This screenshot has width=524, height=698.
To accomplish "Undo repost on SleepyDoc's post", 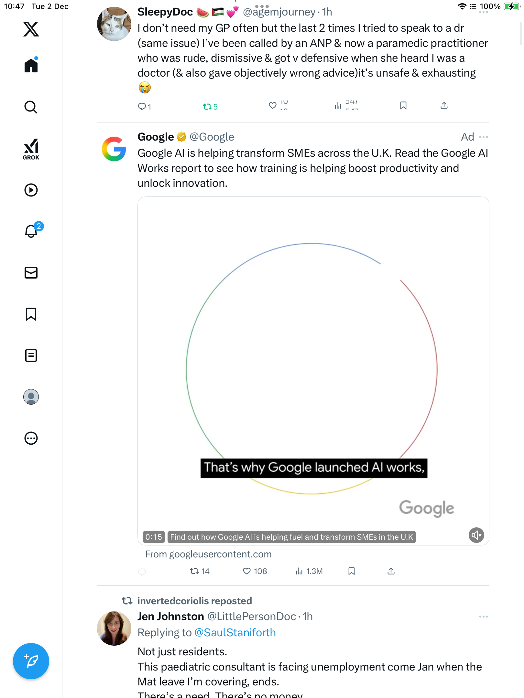I will 207,106.
